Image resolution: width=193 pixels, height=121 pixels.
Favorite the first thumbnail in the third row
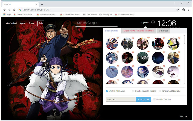click(118, 66)
